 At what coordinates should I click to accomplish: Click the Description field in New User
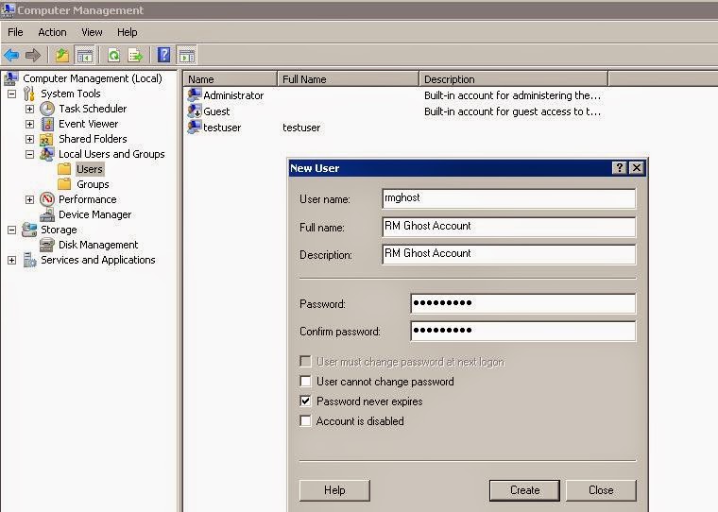point(508,254)
